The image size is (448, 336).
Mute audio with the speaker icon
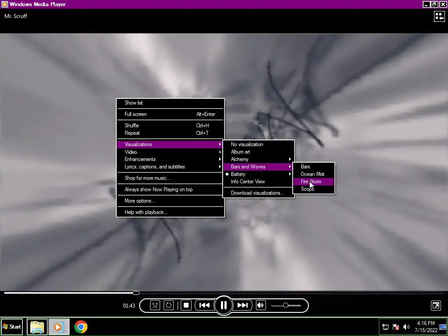pos(261,305)
